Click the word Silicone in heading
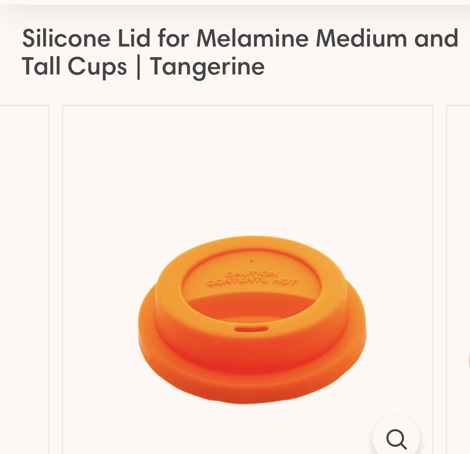470x454 pixels. tap(66, 39)
